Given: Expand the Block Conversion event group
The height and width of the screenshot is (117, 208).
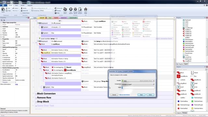Looking at the screenshot, I should tap(36, 94).
